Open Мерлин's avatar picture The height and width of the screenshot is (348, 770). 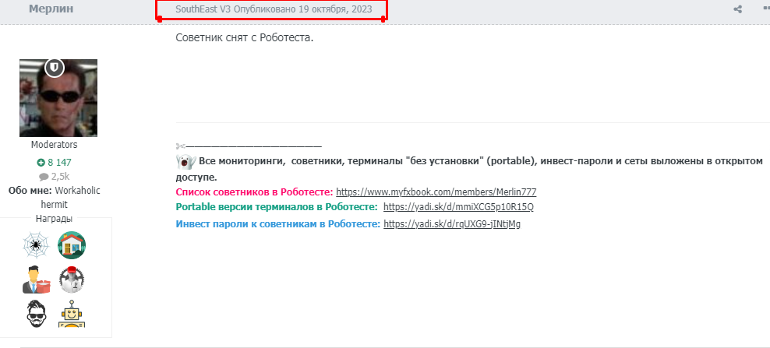58,98
